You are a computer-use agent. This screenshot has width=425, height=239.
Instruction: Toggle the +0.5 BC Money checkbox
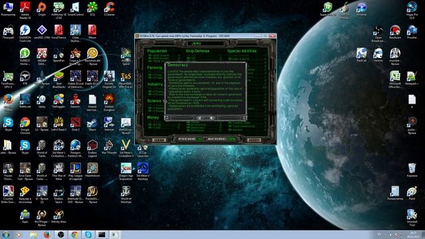[x=150, y=125]
